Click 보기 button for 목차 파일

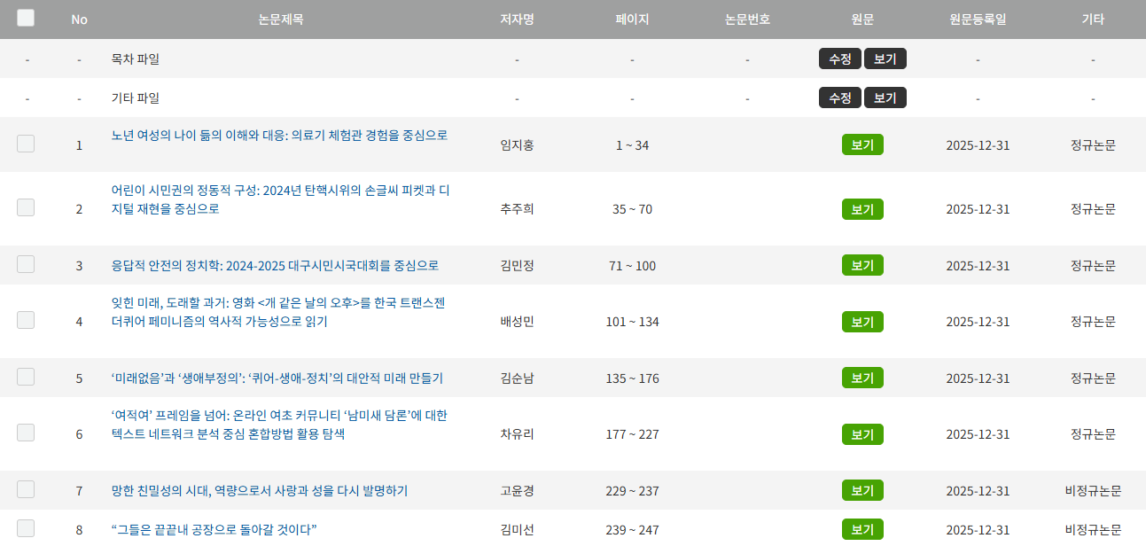[x=885, y=58]
